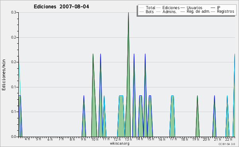
Task: Click the Admins. legend entry
Action: (167, 12)
